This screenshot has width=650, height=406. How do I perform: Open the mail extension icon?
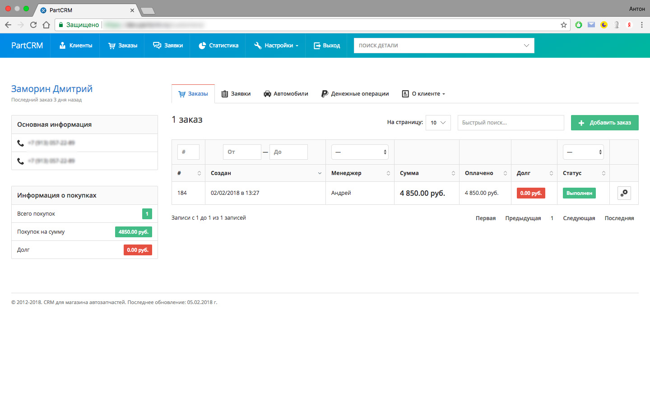pos(591,25)
